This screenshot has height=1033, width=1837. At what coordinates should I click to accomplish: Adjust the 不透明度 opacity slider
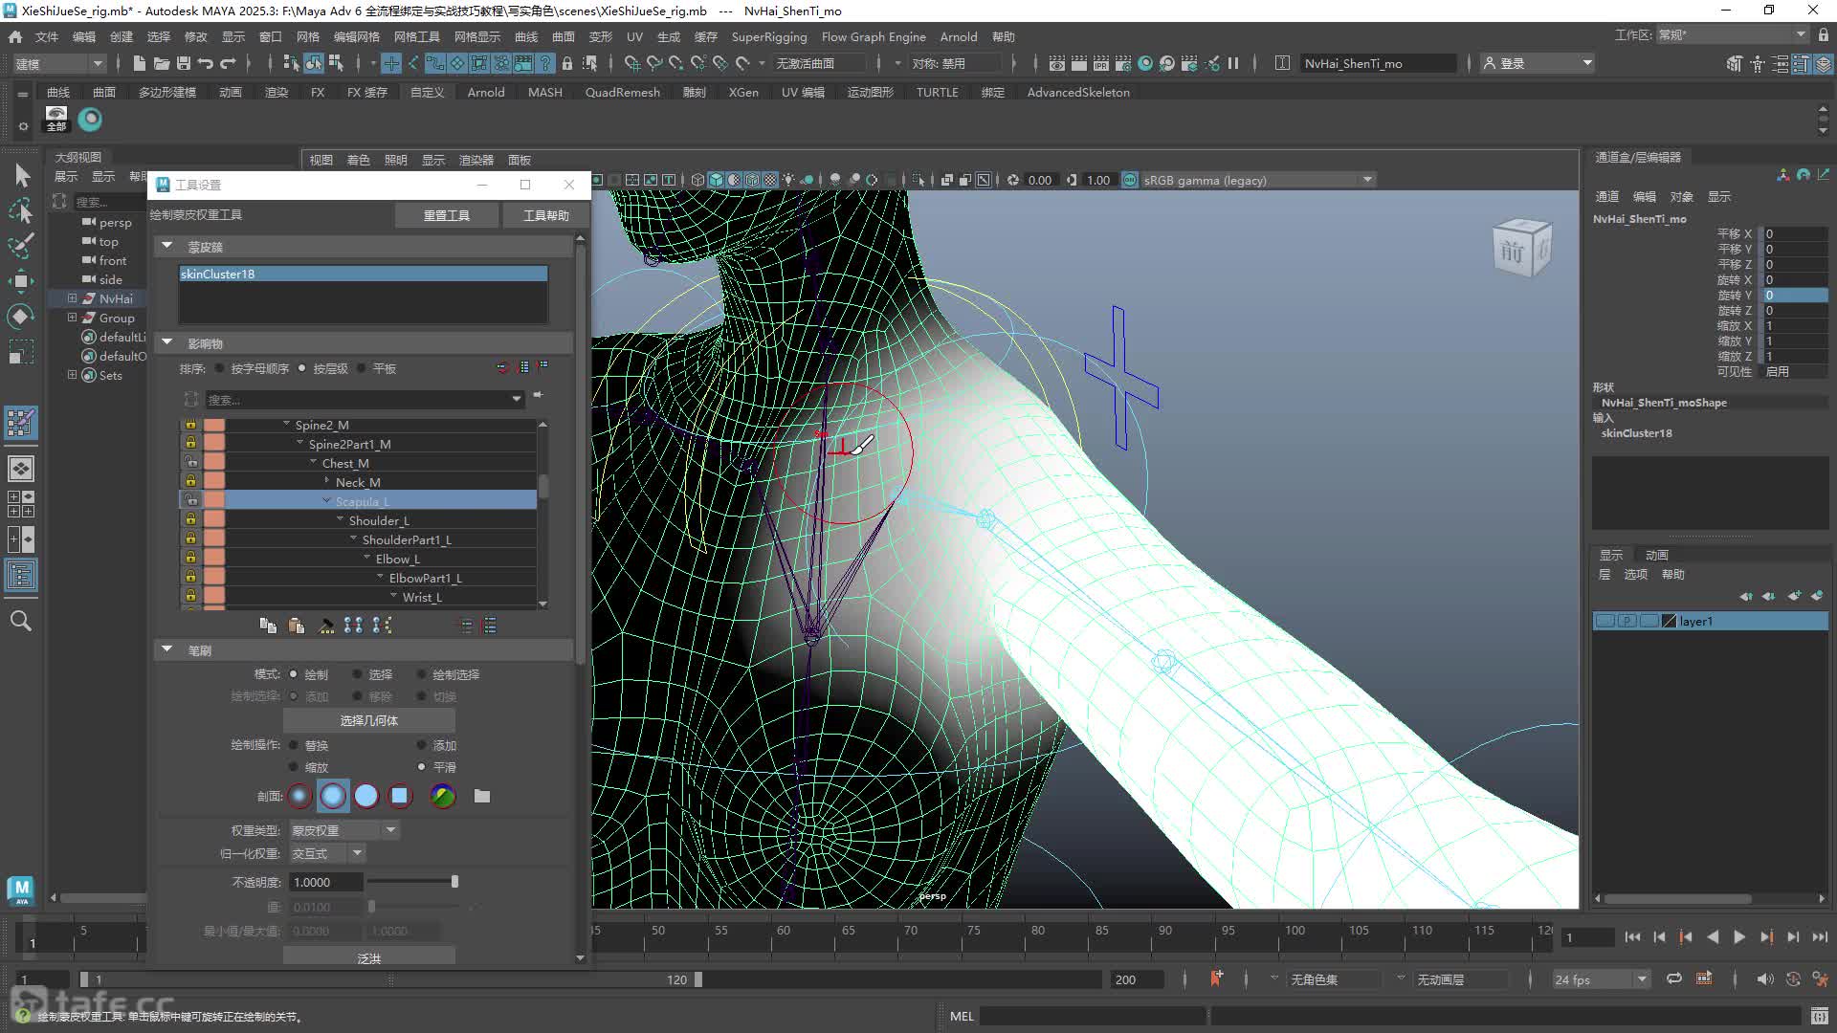pos(411,882)
